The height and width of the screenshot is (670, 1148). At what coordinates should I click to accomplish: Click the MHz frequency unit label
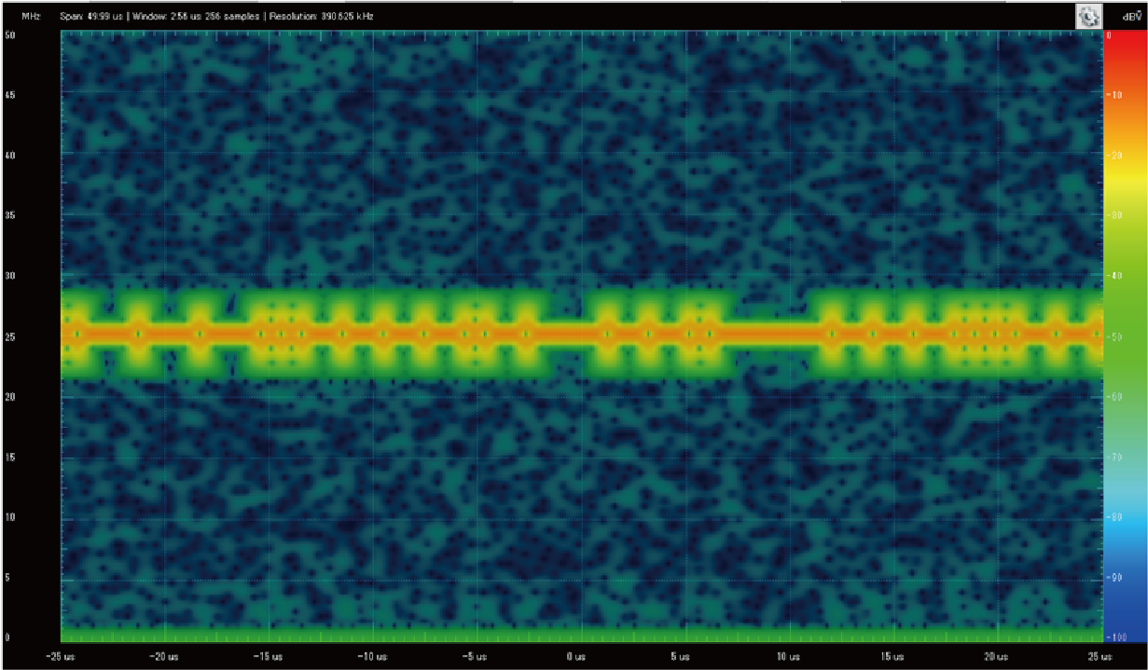[31, 17]
